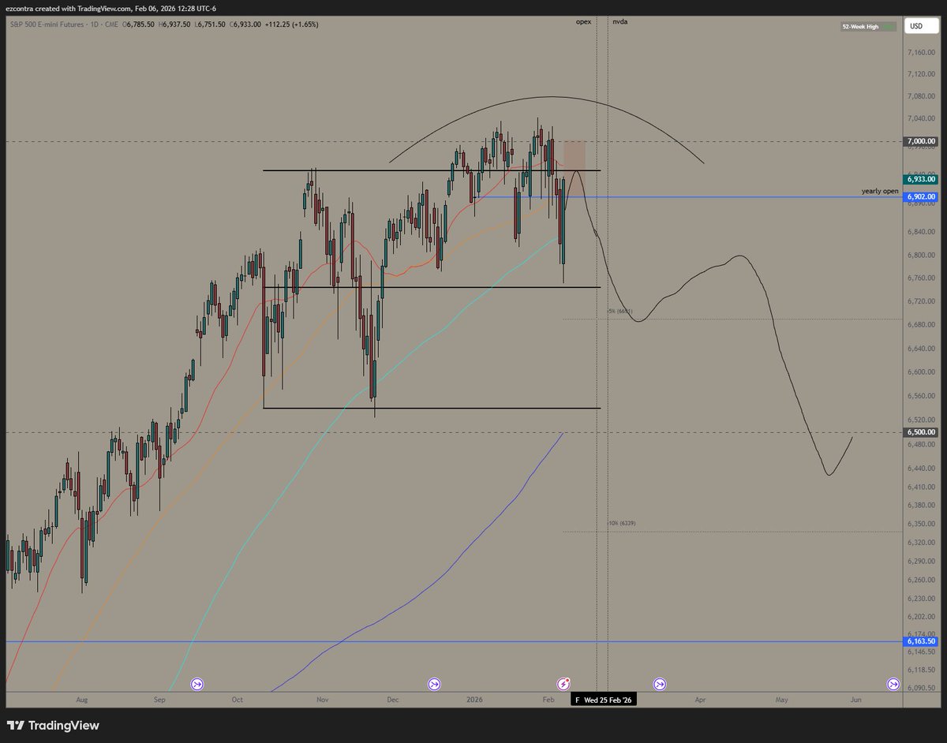Click the 6,680.00 price scale value
Image resolution: width=947 pixels, height=743 pixels.
tap(920, 325)
